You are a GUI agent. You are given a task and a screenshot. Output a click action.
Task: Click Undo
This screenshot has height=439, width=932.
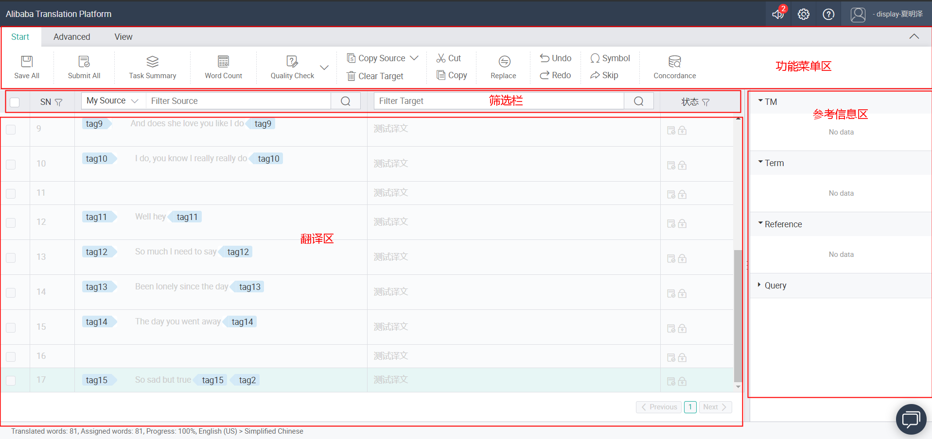(555, 58)
